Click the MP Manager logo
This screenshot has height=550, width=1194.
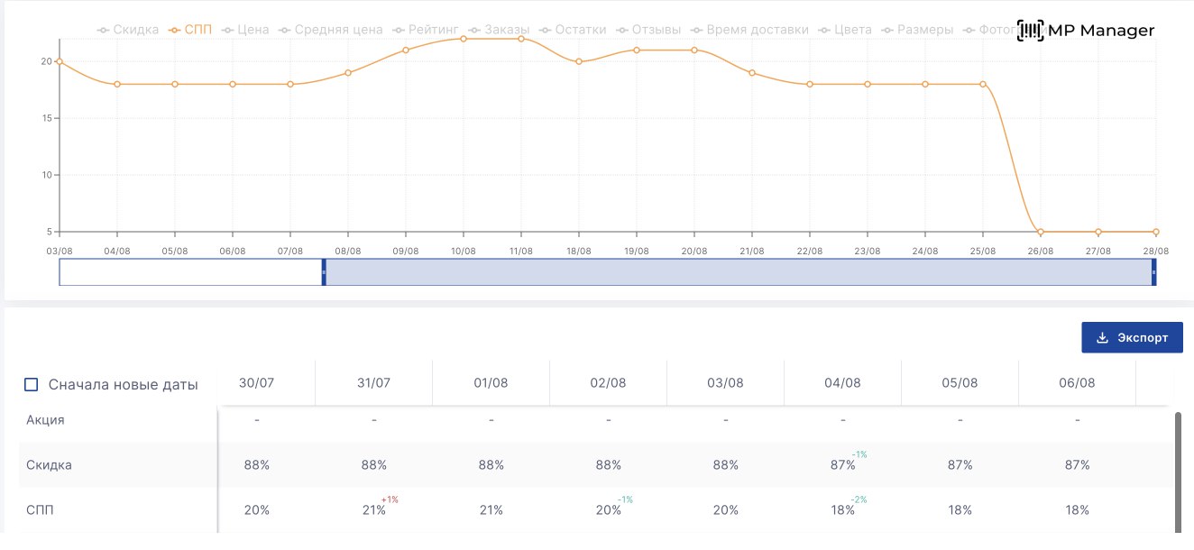tap(1086, 31)
